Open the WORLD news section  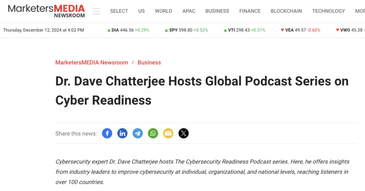click(x=163, y=11)
